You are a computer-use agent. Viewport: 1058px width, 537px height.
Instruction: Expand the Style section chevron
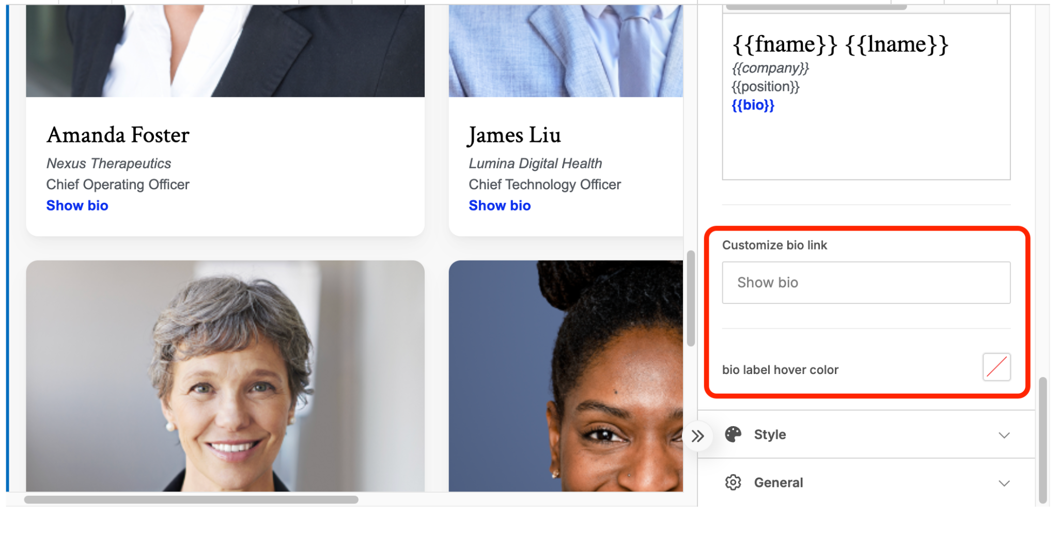coord(1004,435)
